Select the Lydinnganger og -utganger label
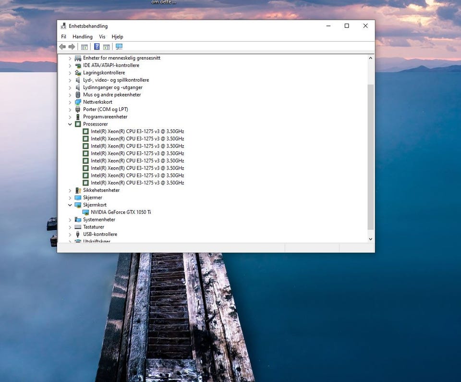This screenshot has height=382, width=461. [x=112, y=87]
